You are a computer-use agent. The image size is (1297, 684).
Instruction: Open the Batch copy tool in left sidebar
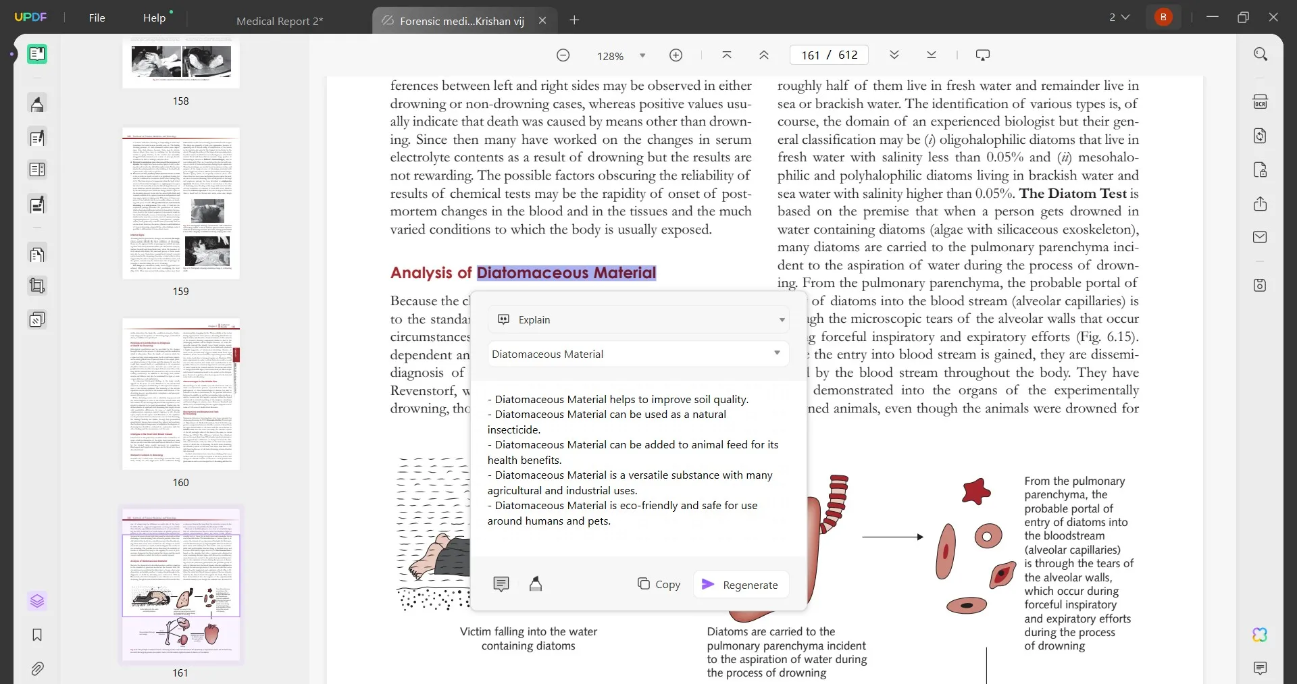tap(37, 319)
